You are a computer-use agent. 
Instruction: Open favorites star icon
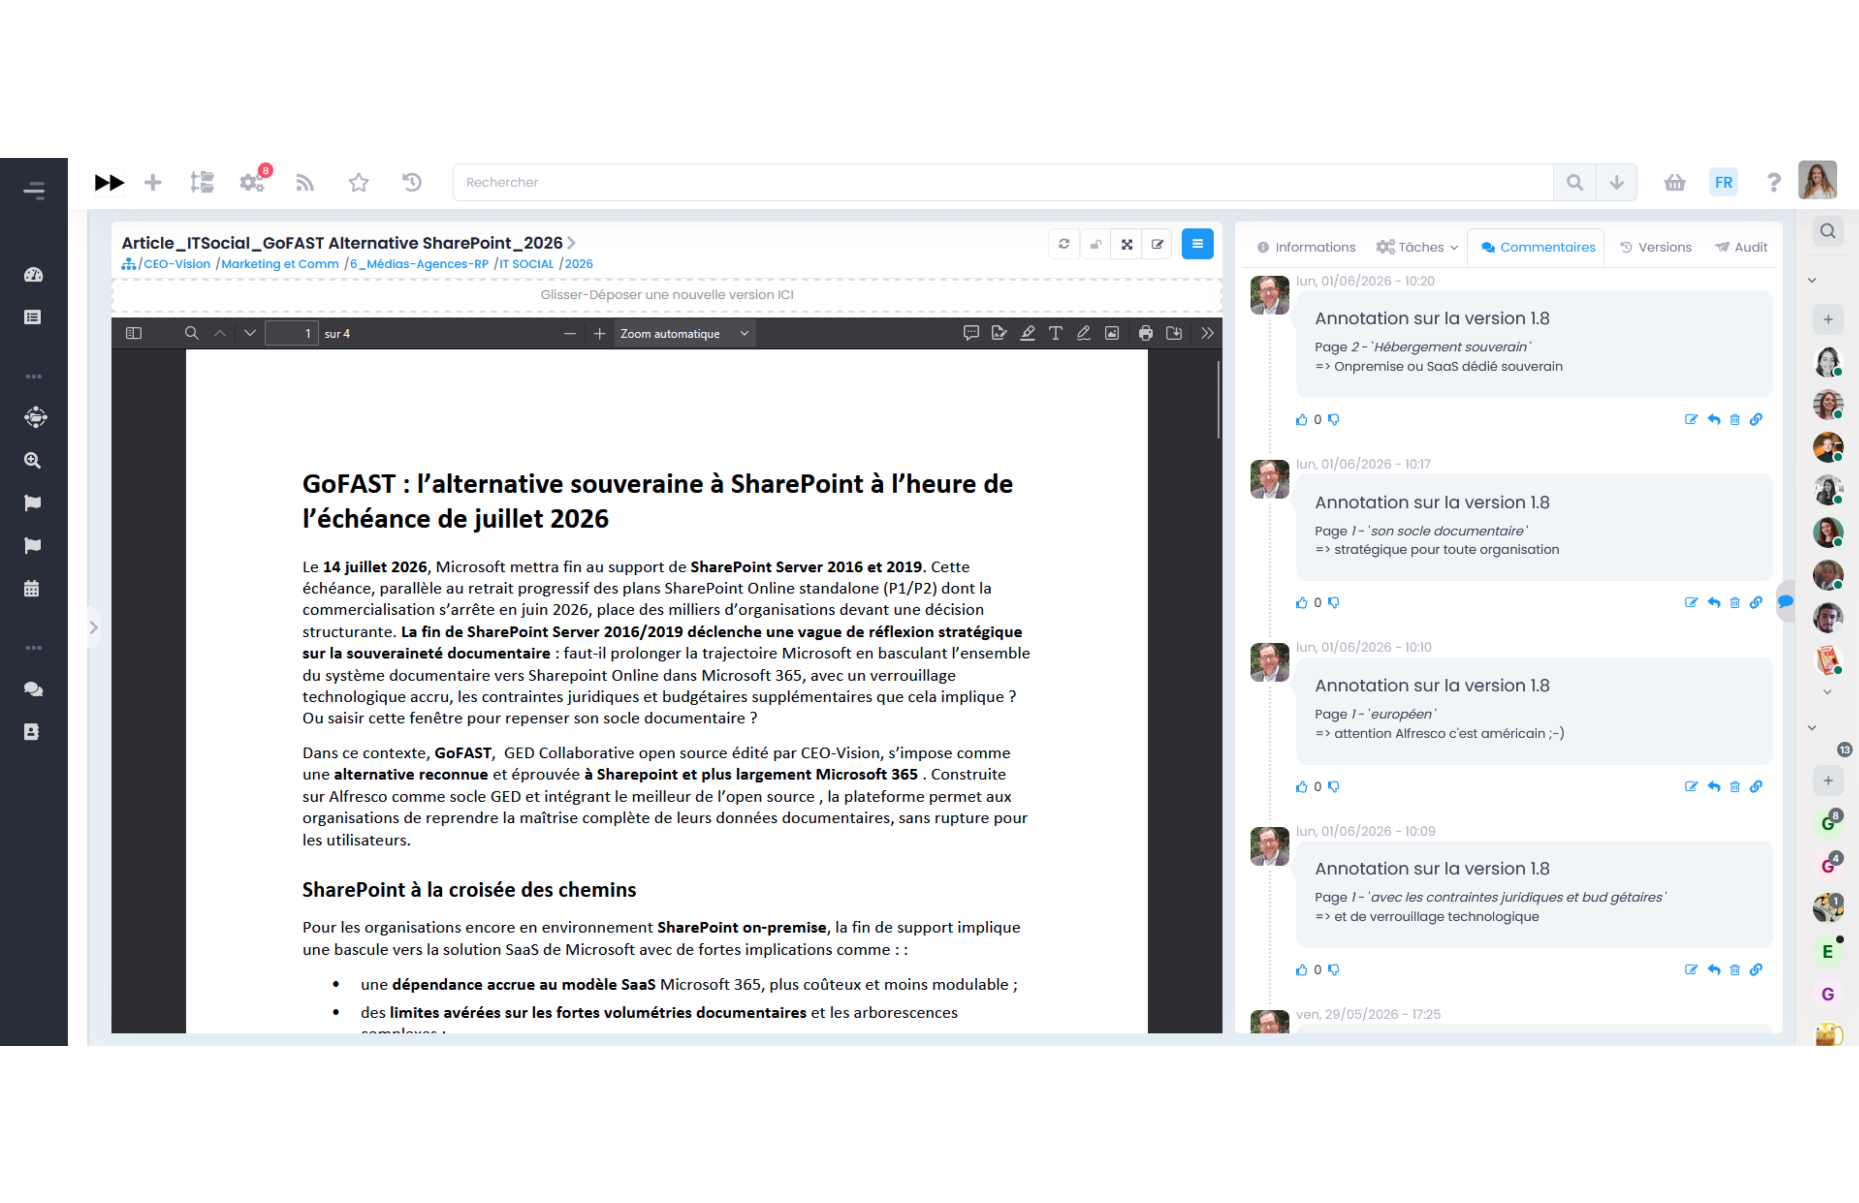[358, 182]
